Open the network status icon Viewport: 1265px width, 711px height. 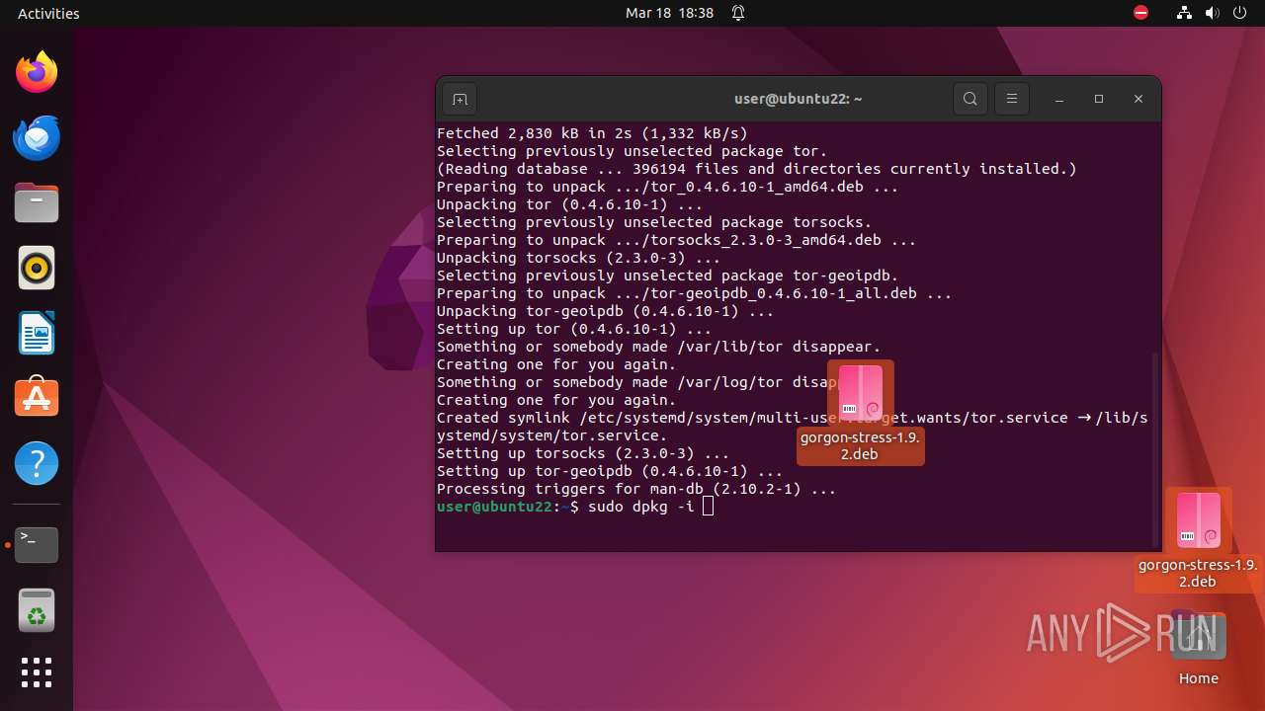coord(1185,13)
